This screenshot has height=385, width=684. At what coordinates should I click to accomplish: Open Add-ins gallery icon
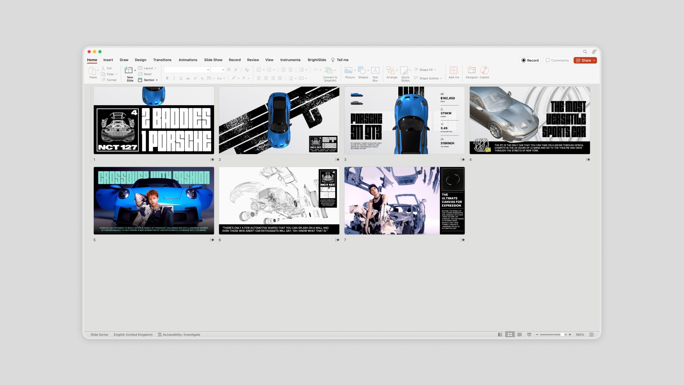[454, 71]
